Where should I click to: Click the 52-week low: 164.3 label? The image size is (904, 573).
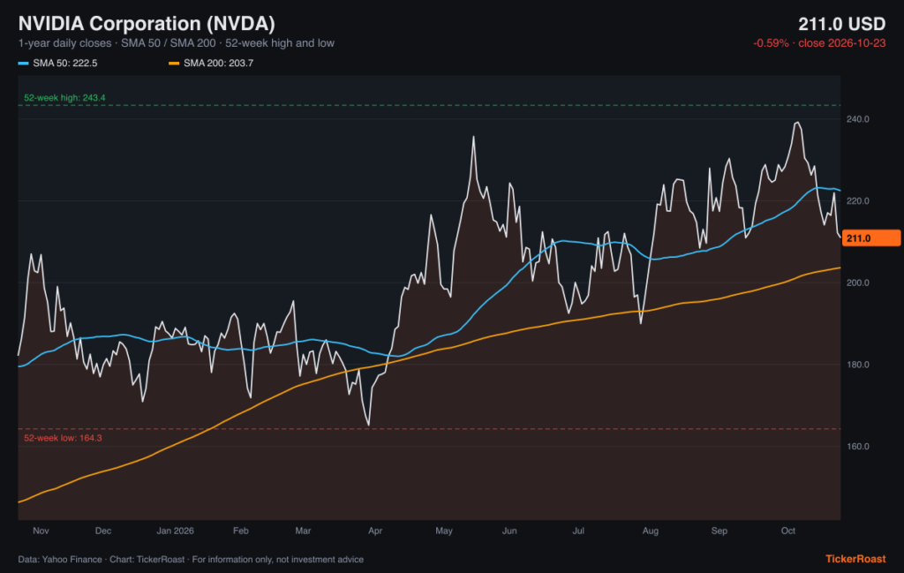pos(63,438)
